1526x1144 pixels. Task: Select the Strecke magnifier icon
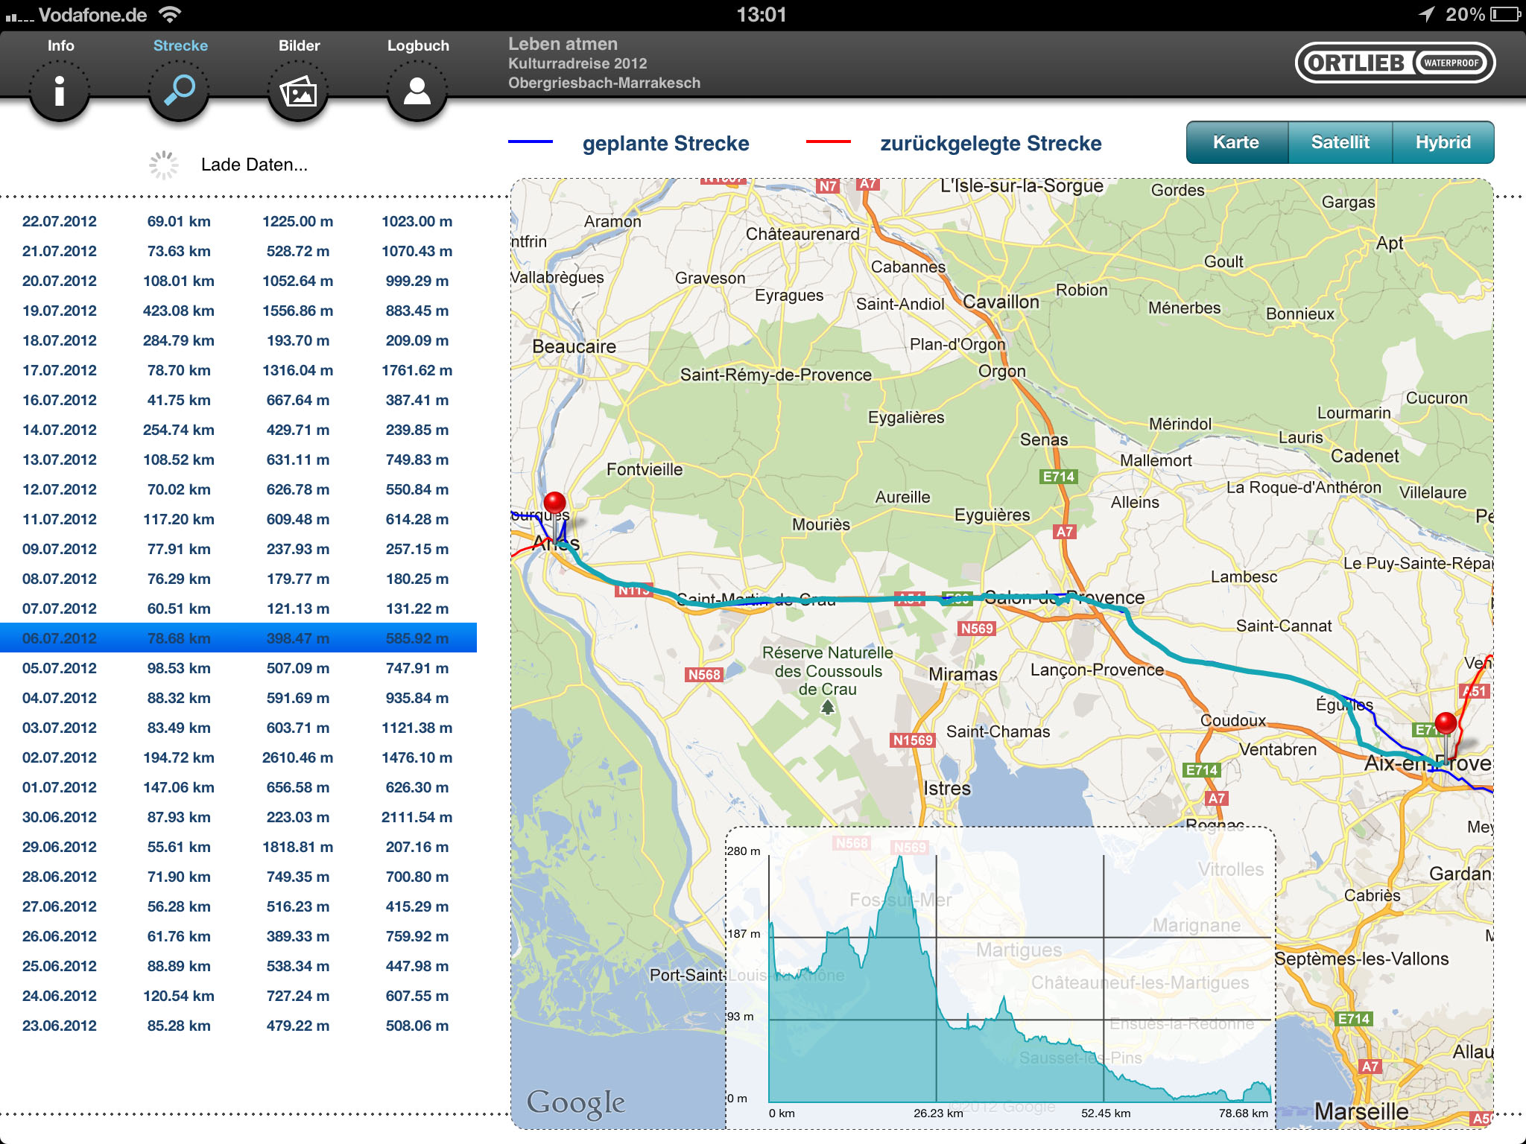(x=179, y=91)
